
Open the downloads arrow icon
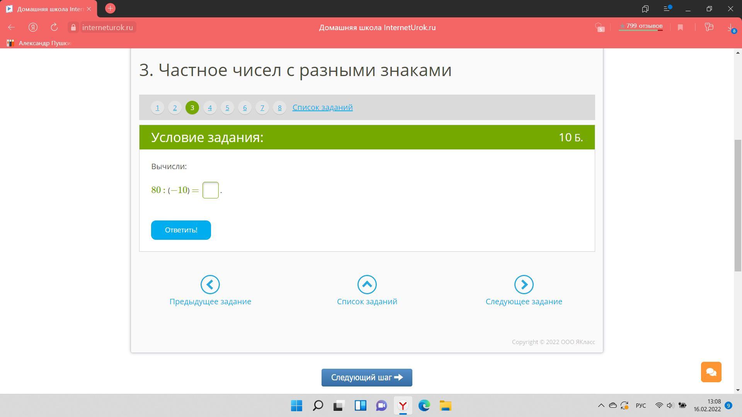[x=730, y=27]
